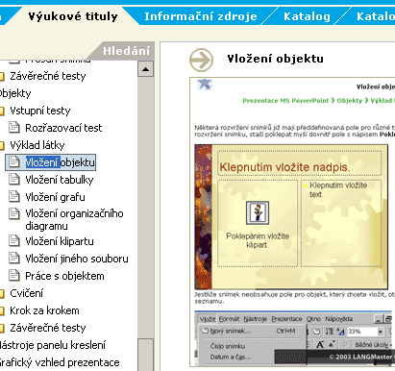Image resolution: width=395 pixels, height=371 pixels.
Task: Click the page icon by Vložení jiného souboru
Action: pyautogui.click(x=13, y=258)
